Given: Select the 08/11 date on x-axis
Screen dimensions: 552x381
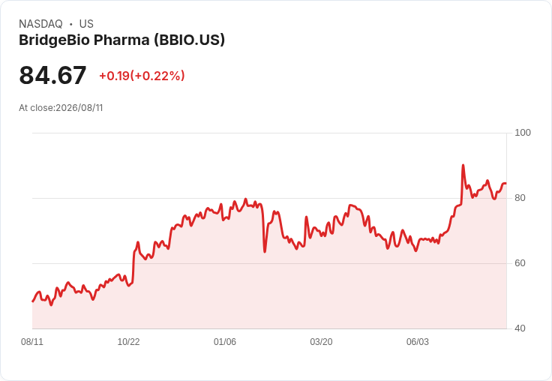Looking at the screenshot, I should tap(32, 341).
